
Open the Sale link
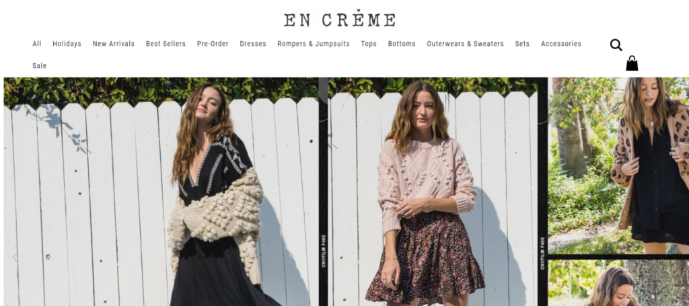coord(39,66)
